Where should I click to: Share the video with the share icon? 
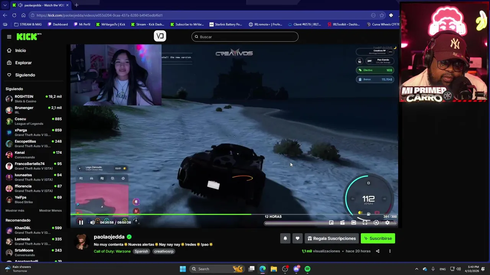377,251
